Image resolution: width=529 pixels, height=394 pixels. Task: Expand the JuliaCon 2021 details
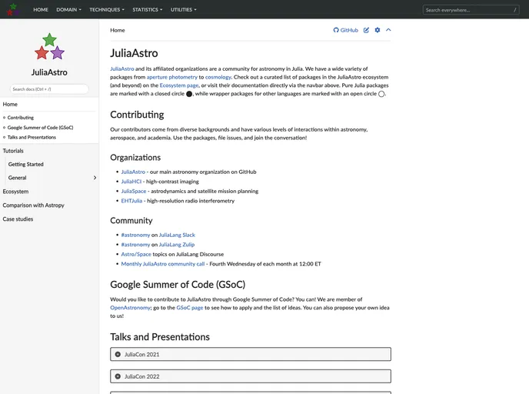251,354
